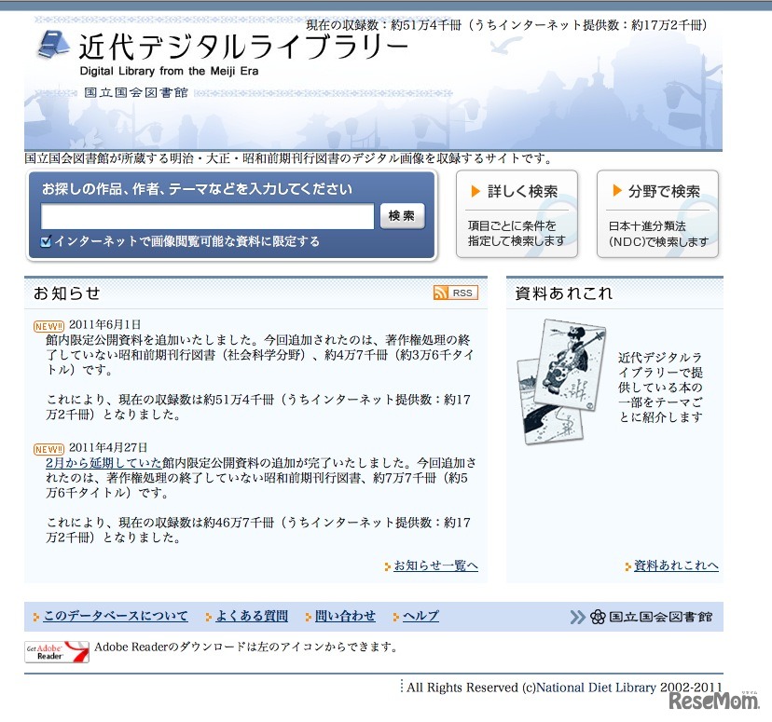Click the National Diet Library flower emblem
Viewport: 772px width, 722px height.
[x=598, y=617]
